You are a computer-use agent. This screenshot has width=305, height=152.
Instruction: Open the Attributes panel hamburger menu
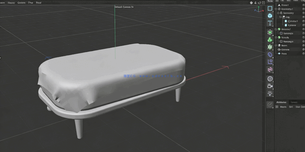tap(276, 107)
